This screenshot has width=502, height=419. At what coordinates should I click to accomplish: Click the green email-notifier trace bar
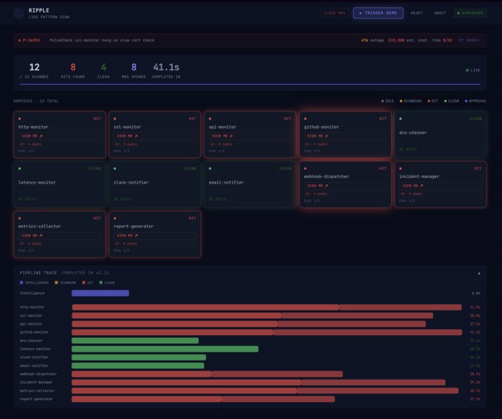click(138, 366)
